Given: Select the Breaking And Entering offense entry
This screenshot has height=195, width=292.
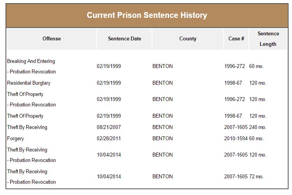Looking at the screenshot, I should point(31,61).
